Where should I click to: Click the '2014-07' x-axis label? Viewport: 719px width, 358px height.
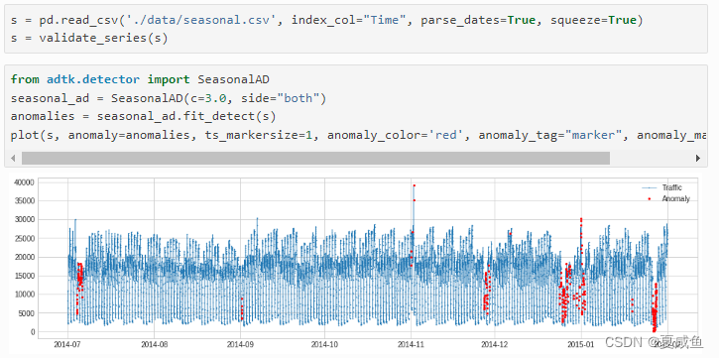[67, 345]
